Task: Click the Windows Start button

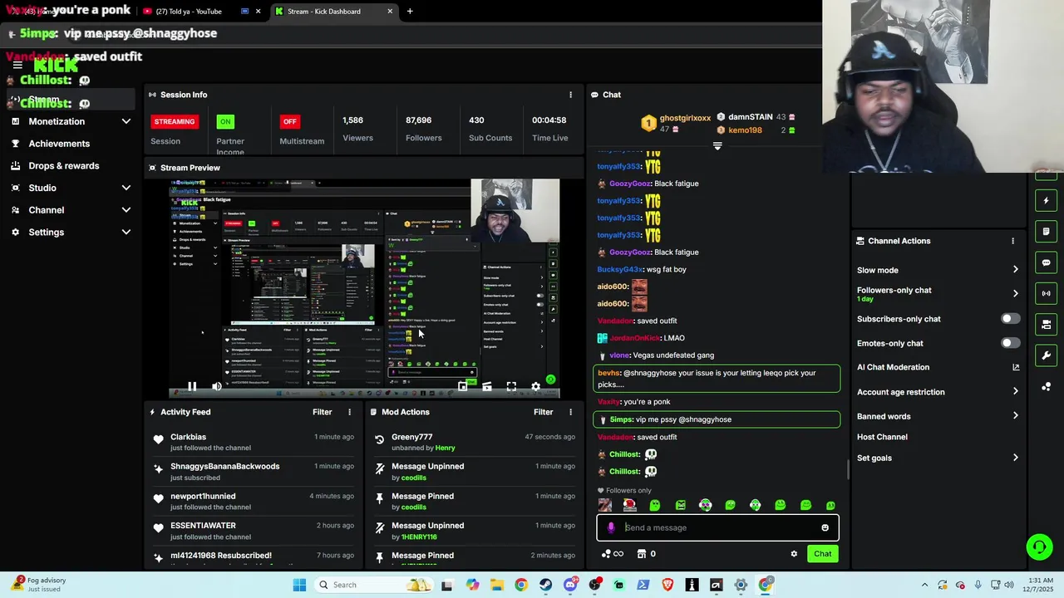Action: (299, 585)
